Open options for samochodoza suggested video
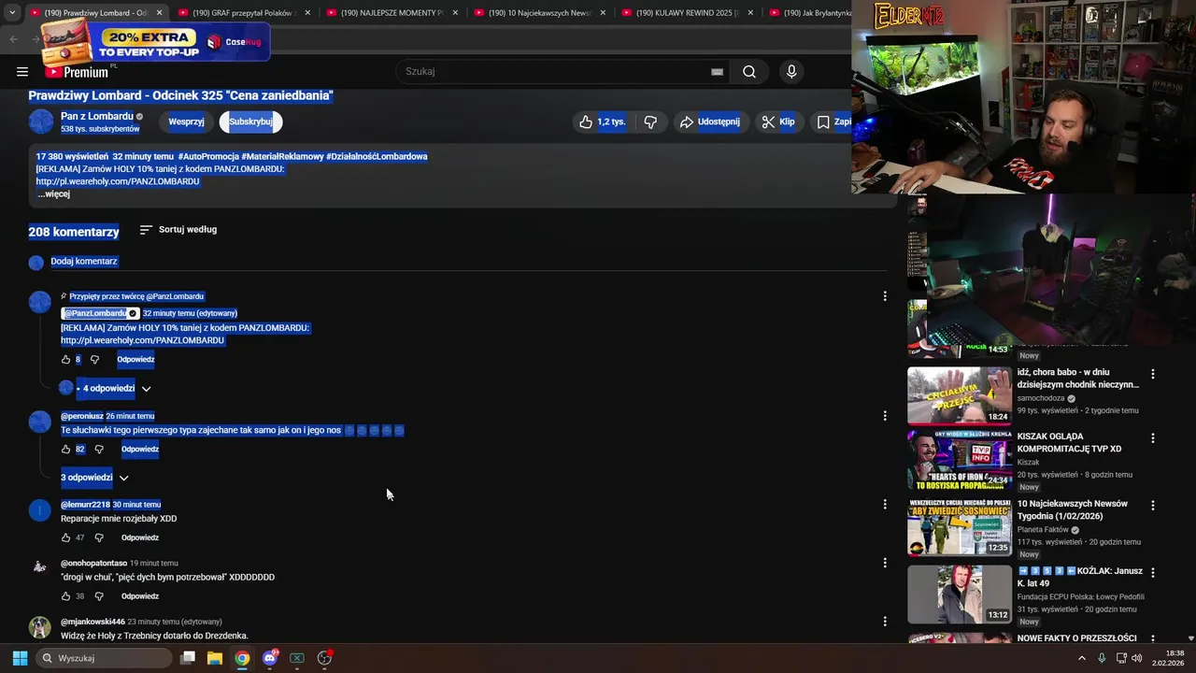This screenshot has height=673, width=1196. coord(1152,374)
